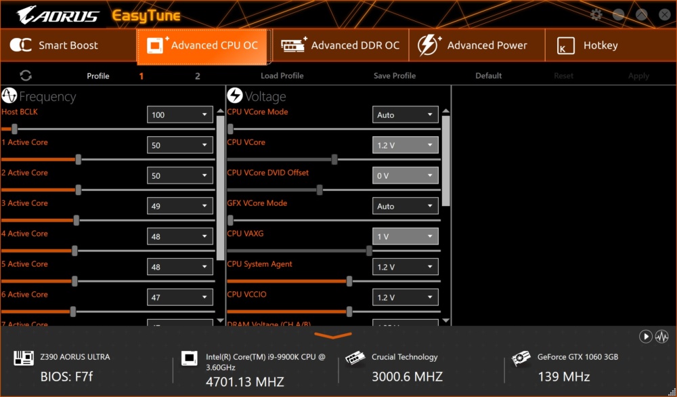Open the CPU VCore Mode dropdown
This screenshot has width=677, height=397.
(406, 114)
